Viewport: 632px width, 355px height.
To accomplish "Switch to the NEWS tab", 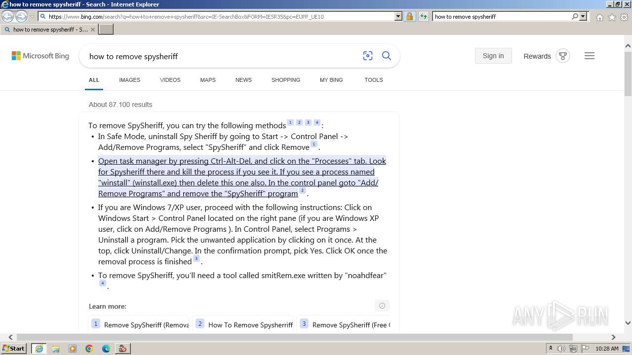I will click(243, 80).
